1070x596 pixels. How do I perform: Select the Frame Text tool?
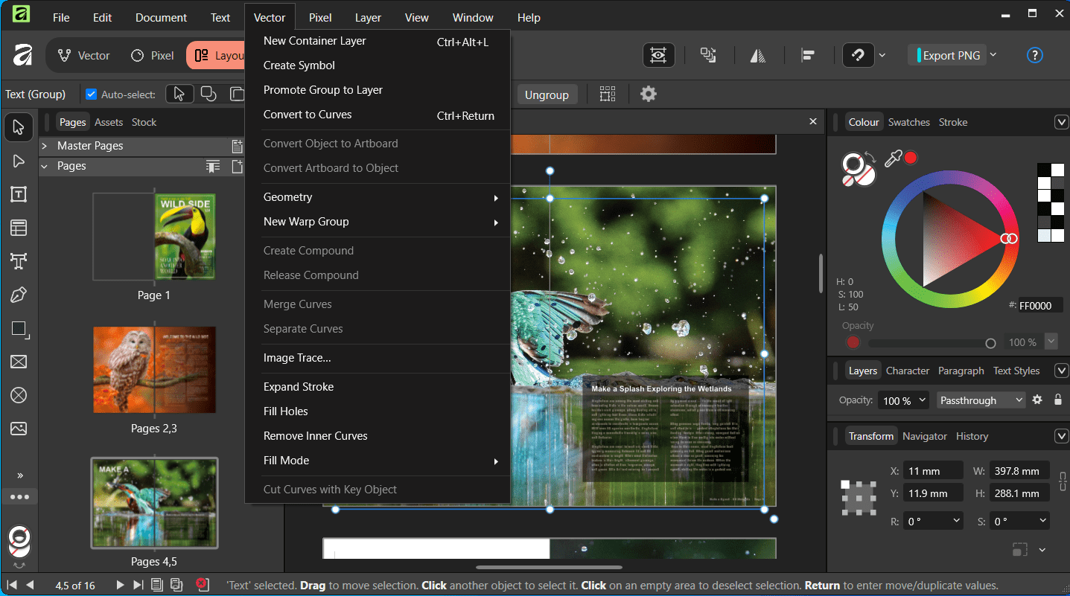19,194
